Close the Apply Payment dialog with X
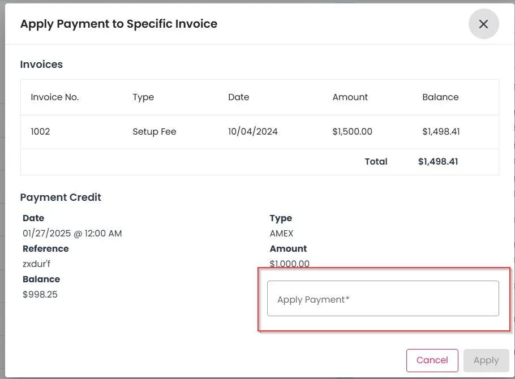 (483, 24)
